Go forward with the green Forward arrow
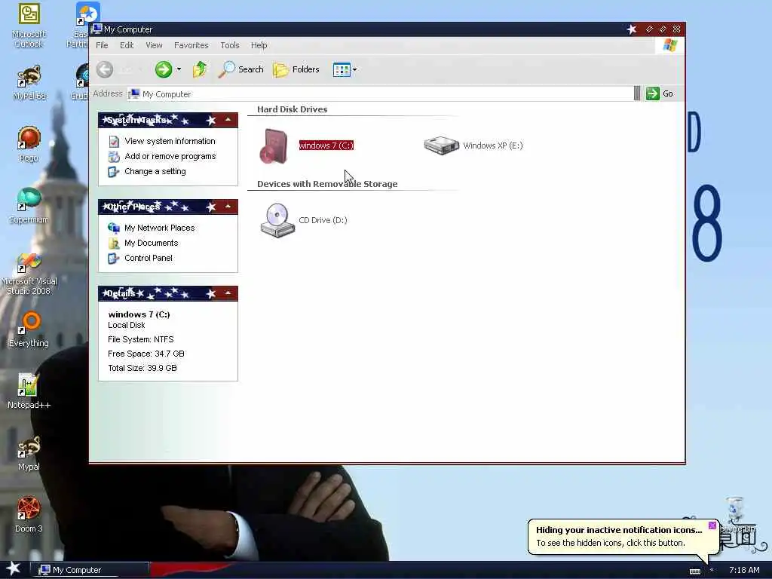Image resolution: width=772 pixels, height=579 pixels. (x=164, y=69)
